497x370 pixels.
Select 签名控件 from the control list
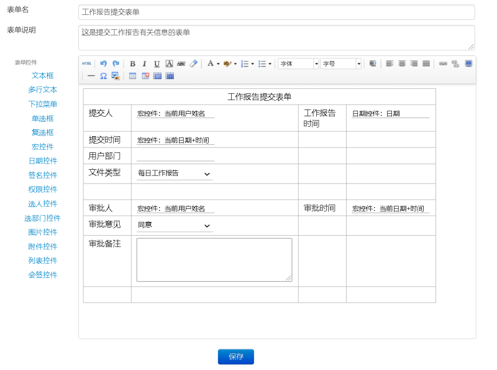43,175
